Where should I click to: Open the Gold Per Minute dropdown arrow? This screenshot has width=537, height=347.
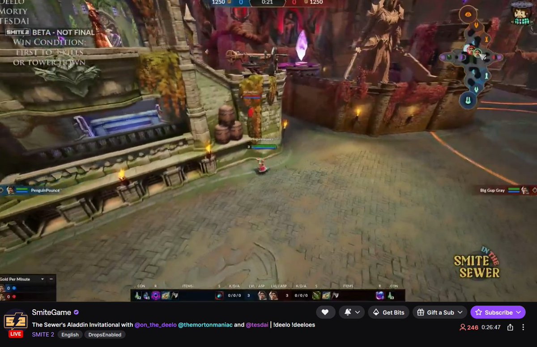43,279
